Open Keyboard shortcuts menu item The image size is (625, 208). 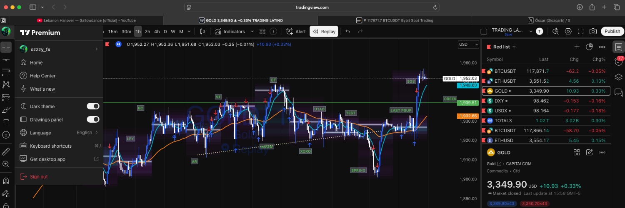[x=59, y=146]
